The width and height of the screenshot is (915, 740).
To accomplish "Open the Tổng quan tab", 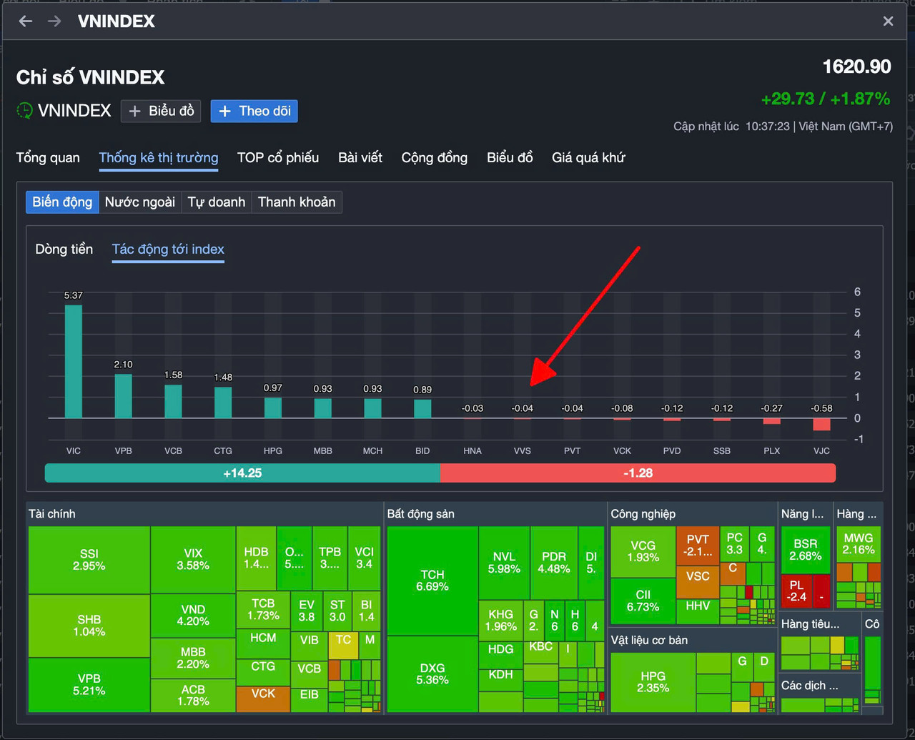I will tap(48, 157).
